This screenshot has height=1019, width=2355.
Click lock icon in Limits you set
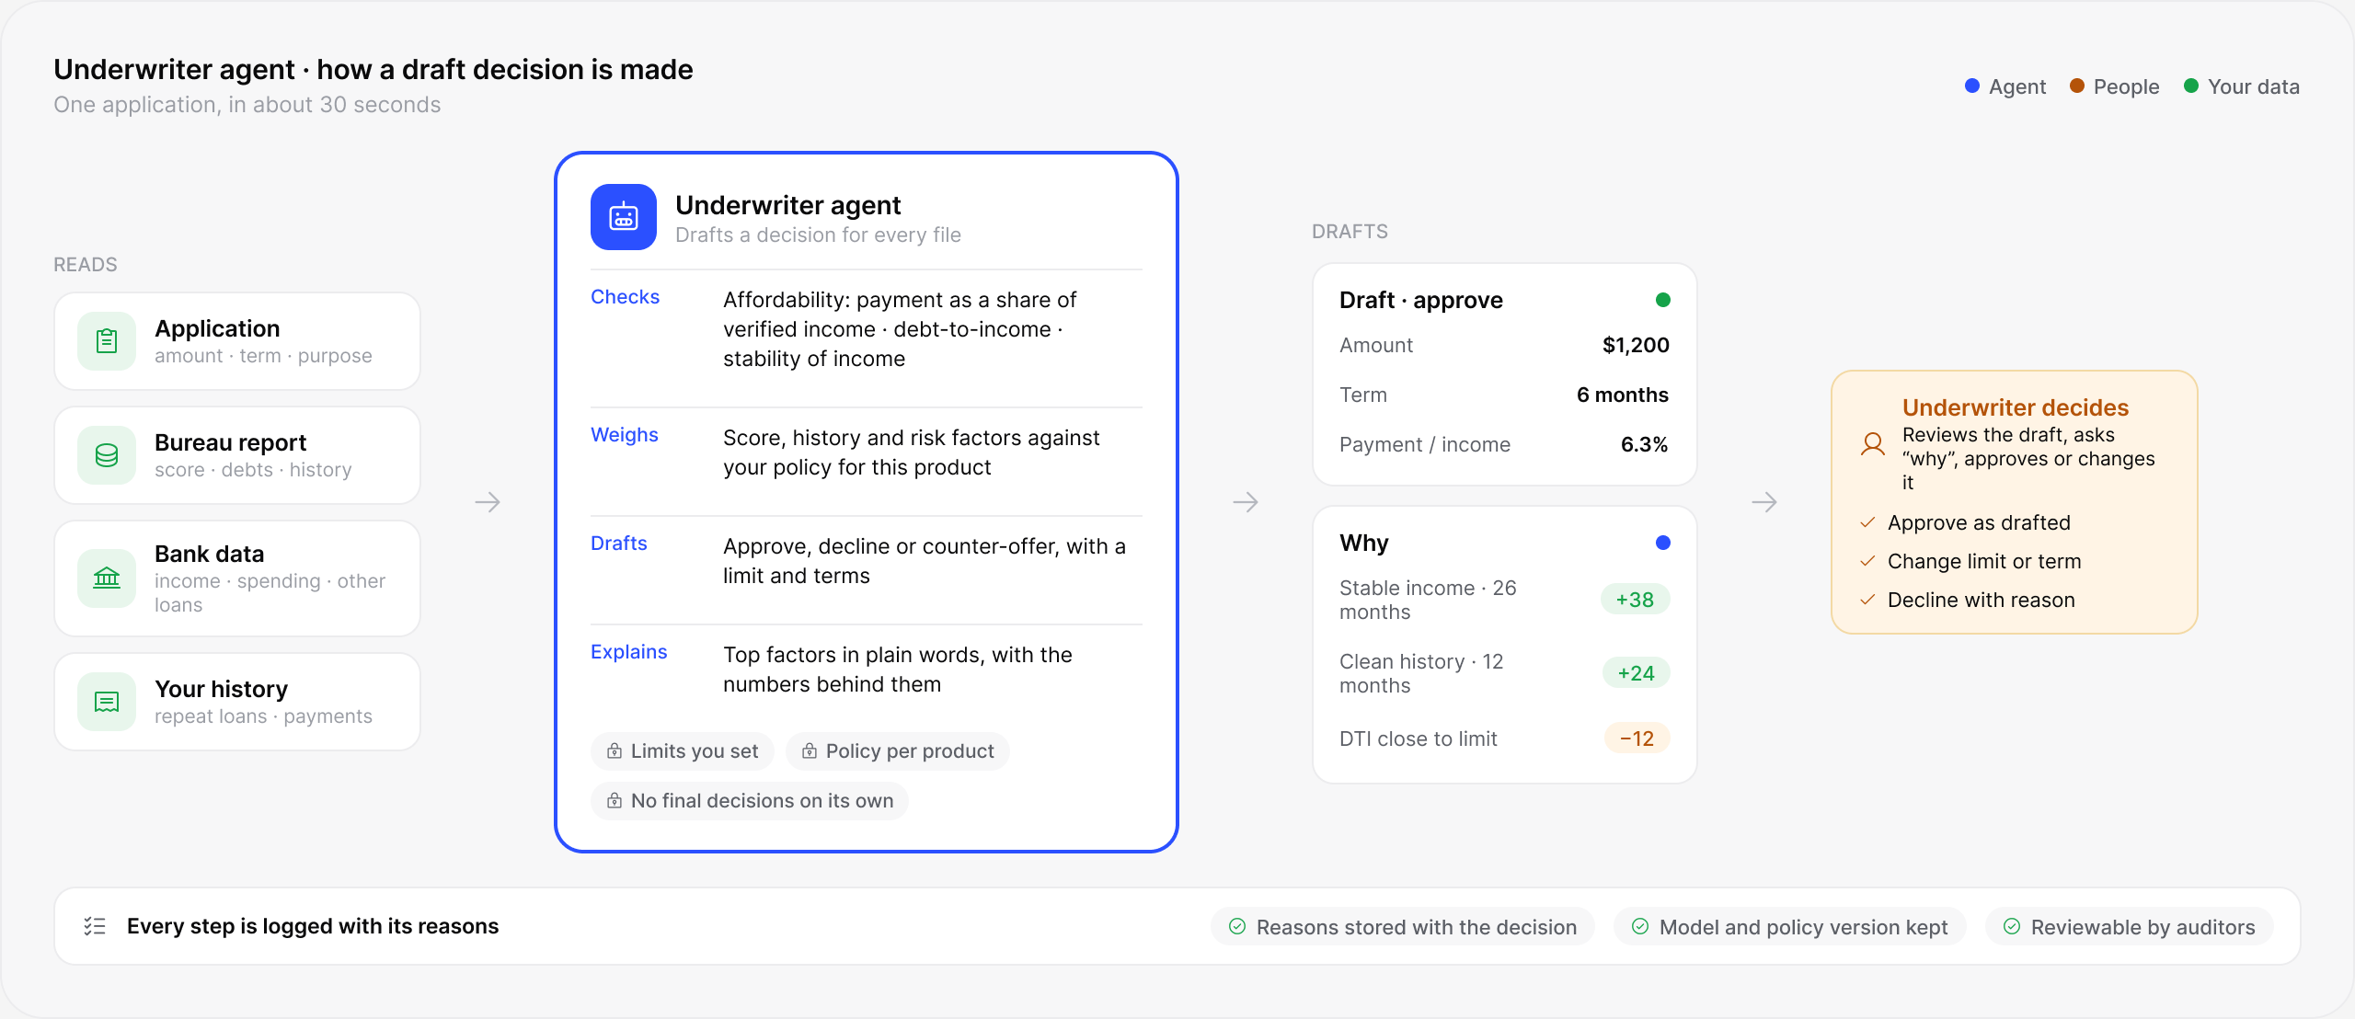click(x=615, y=751)
